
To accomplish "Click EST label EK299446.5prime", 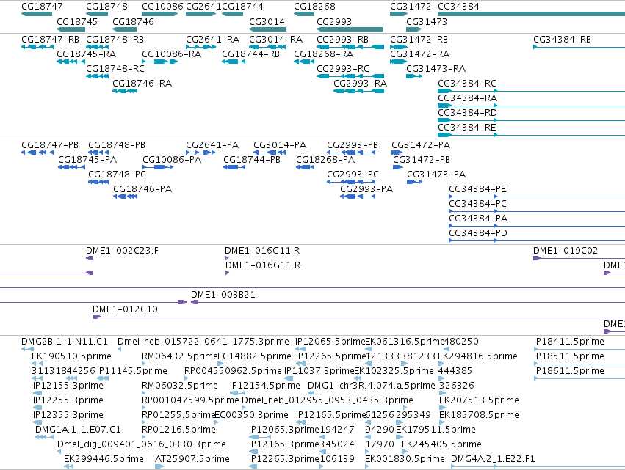I will 104,460.
